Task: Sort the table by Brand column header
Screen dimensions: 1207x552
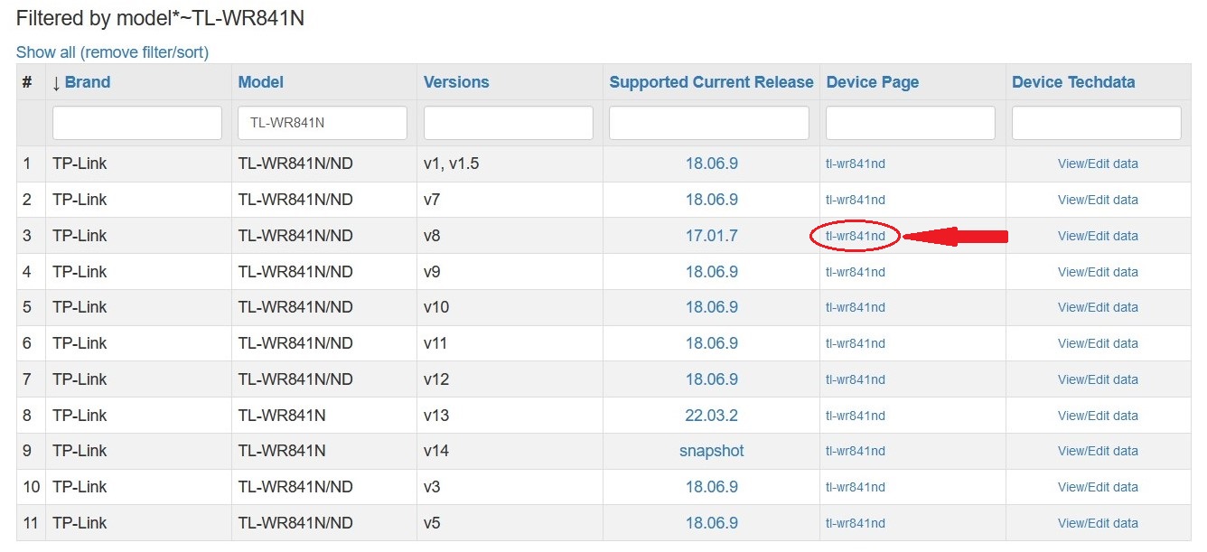Action: tap(87, 82)
